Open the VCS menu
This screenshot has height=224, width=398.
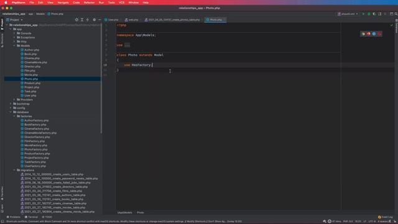122,2
